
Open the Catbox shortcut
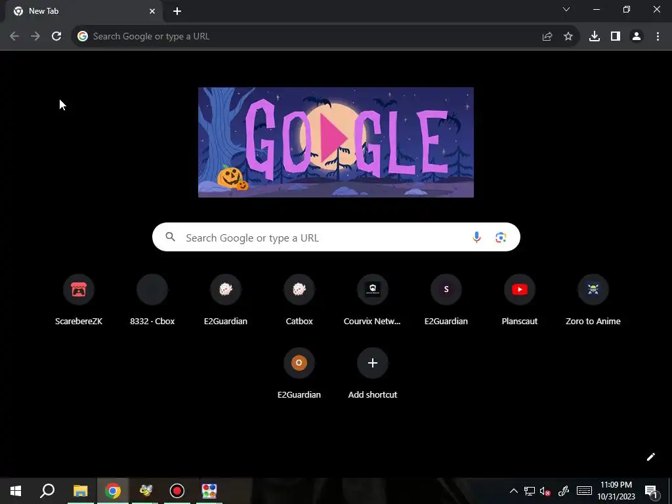click(299, 300)
